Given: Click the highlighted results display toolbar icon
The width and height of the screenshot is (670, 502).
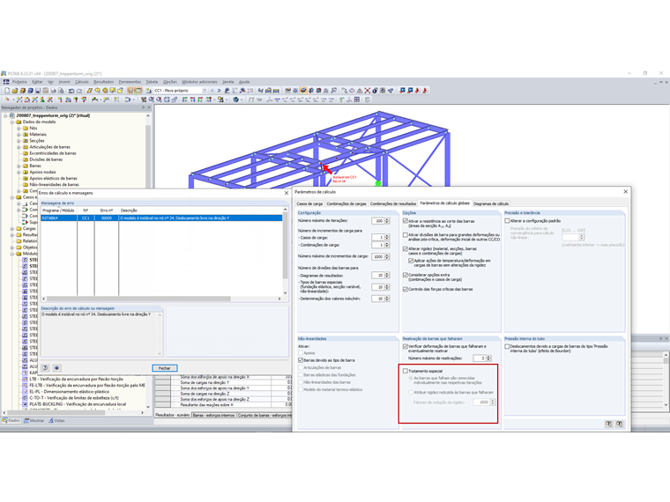Looking at the screenshot, I should [x=303, y=91].
